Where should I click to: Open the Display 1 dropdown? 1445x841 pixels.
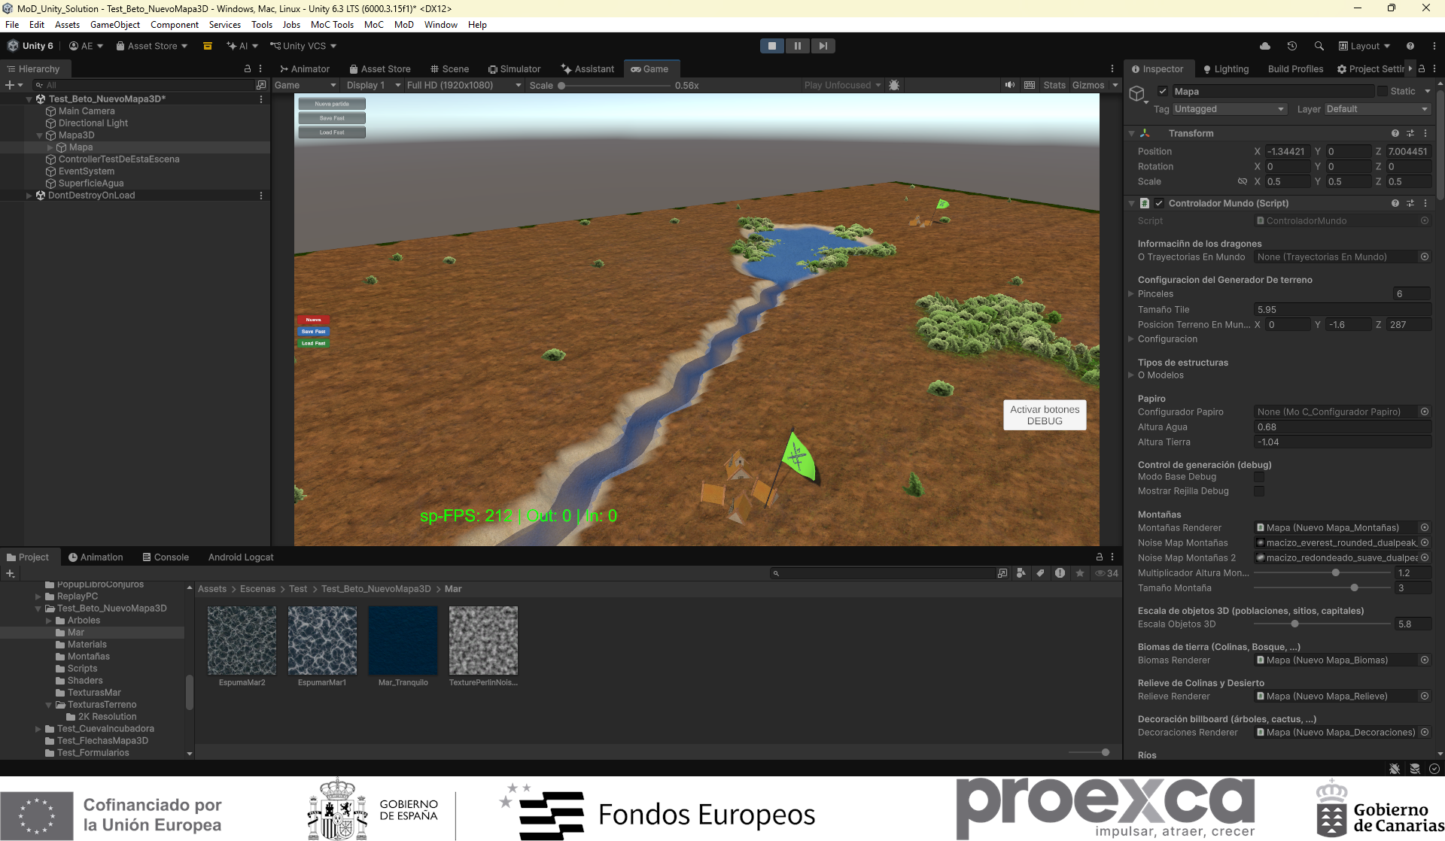pyautogui.click(x=373, y=85)
